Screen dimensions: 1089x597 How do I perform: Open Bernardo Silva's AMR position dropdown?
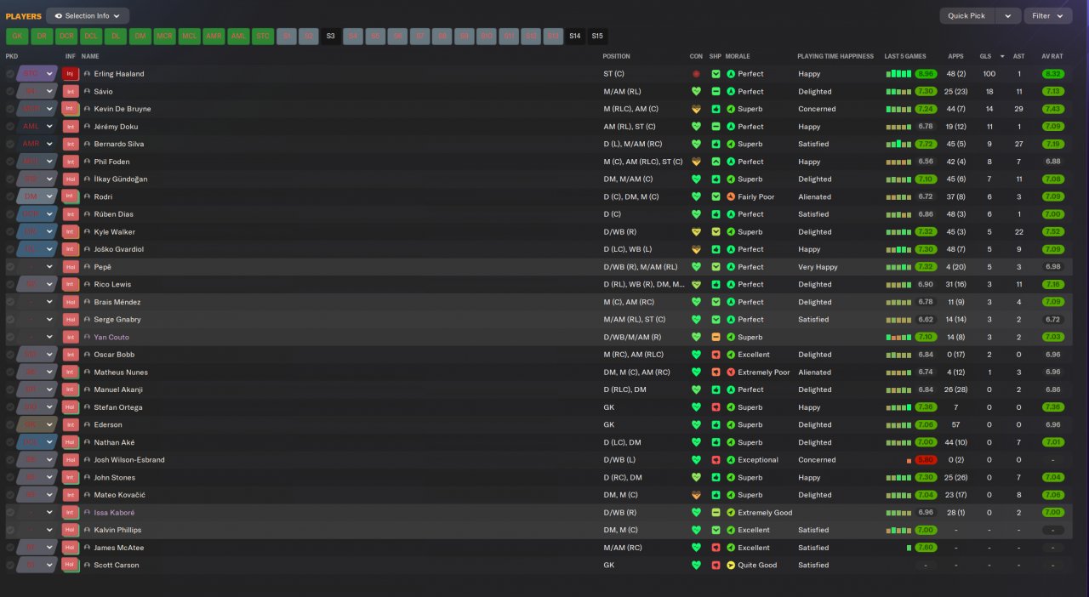coord(37,145)
